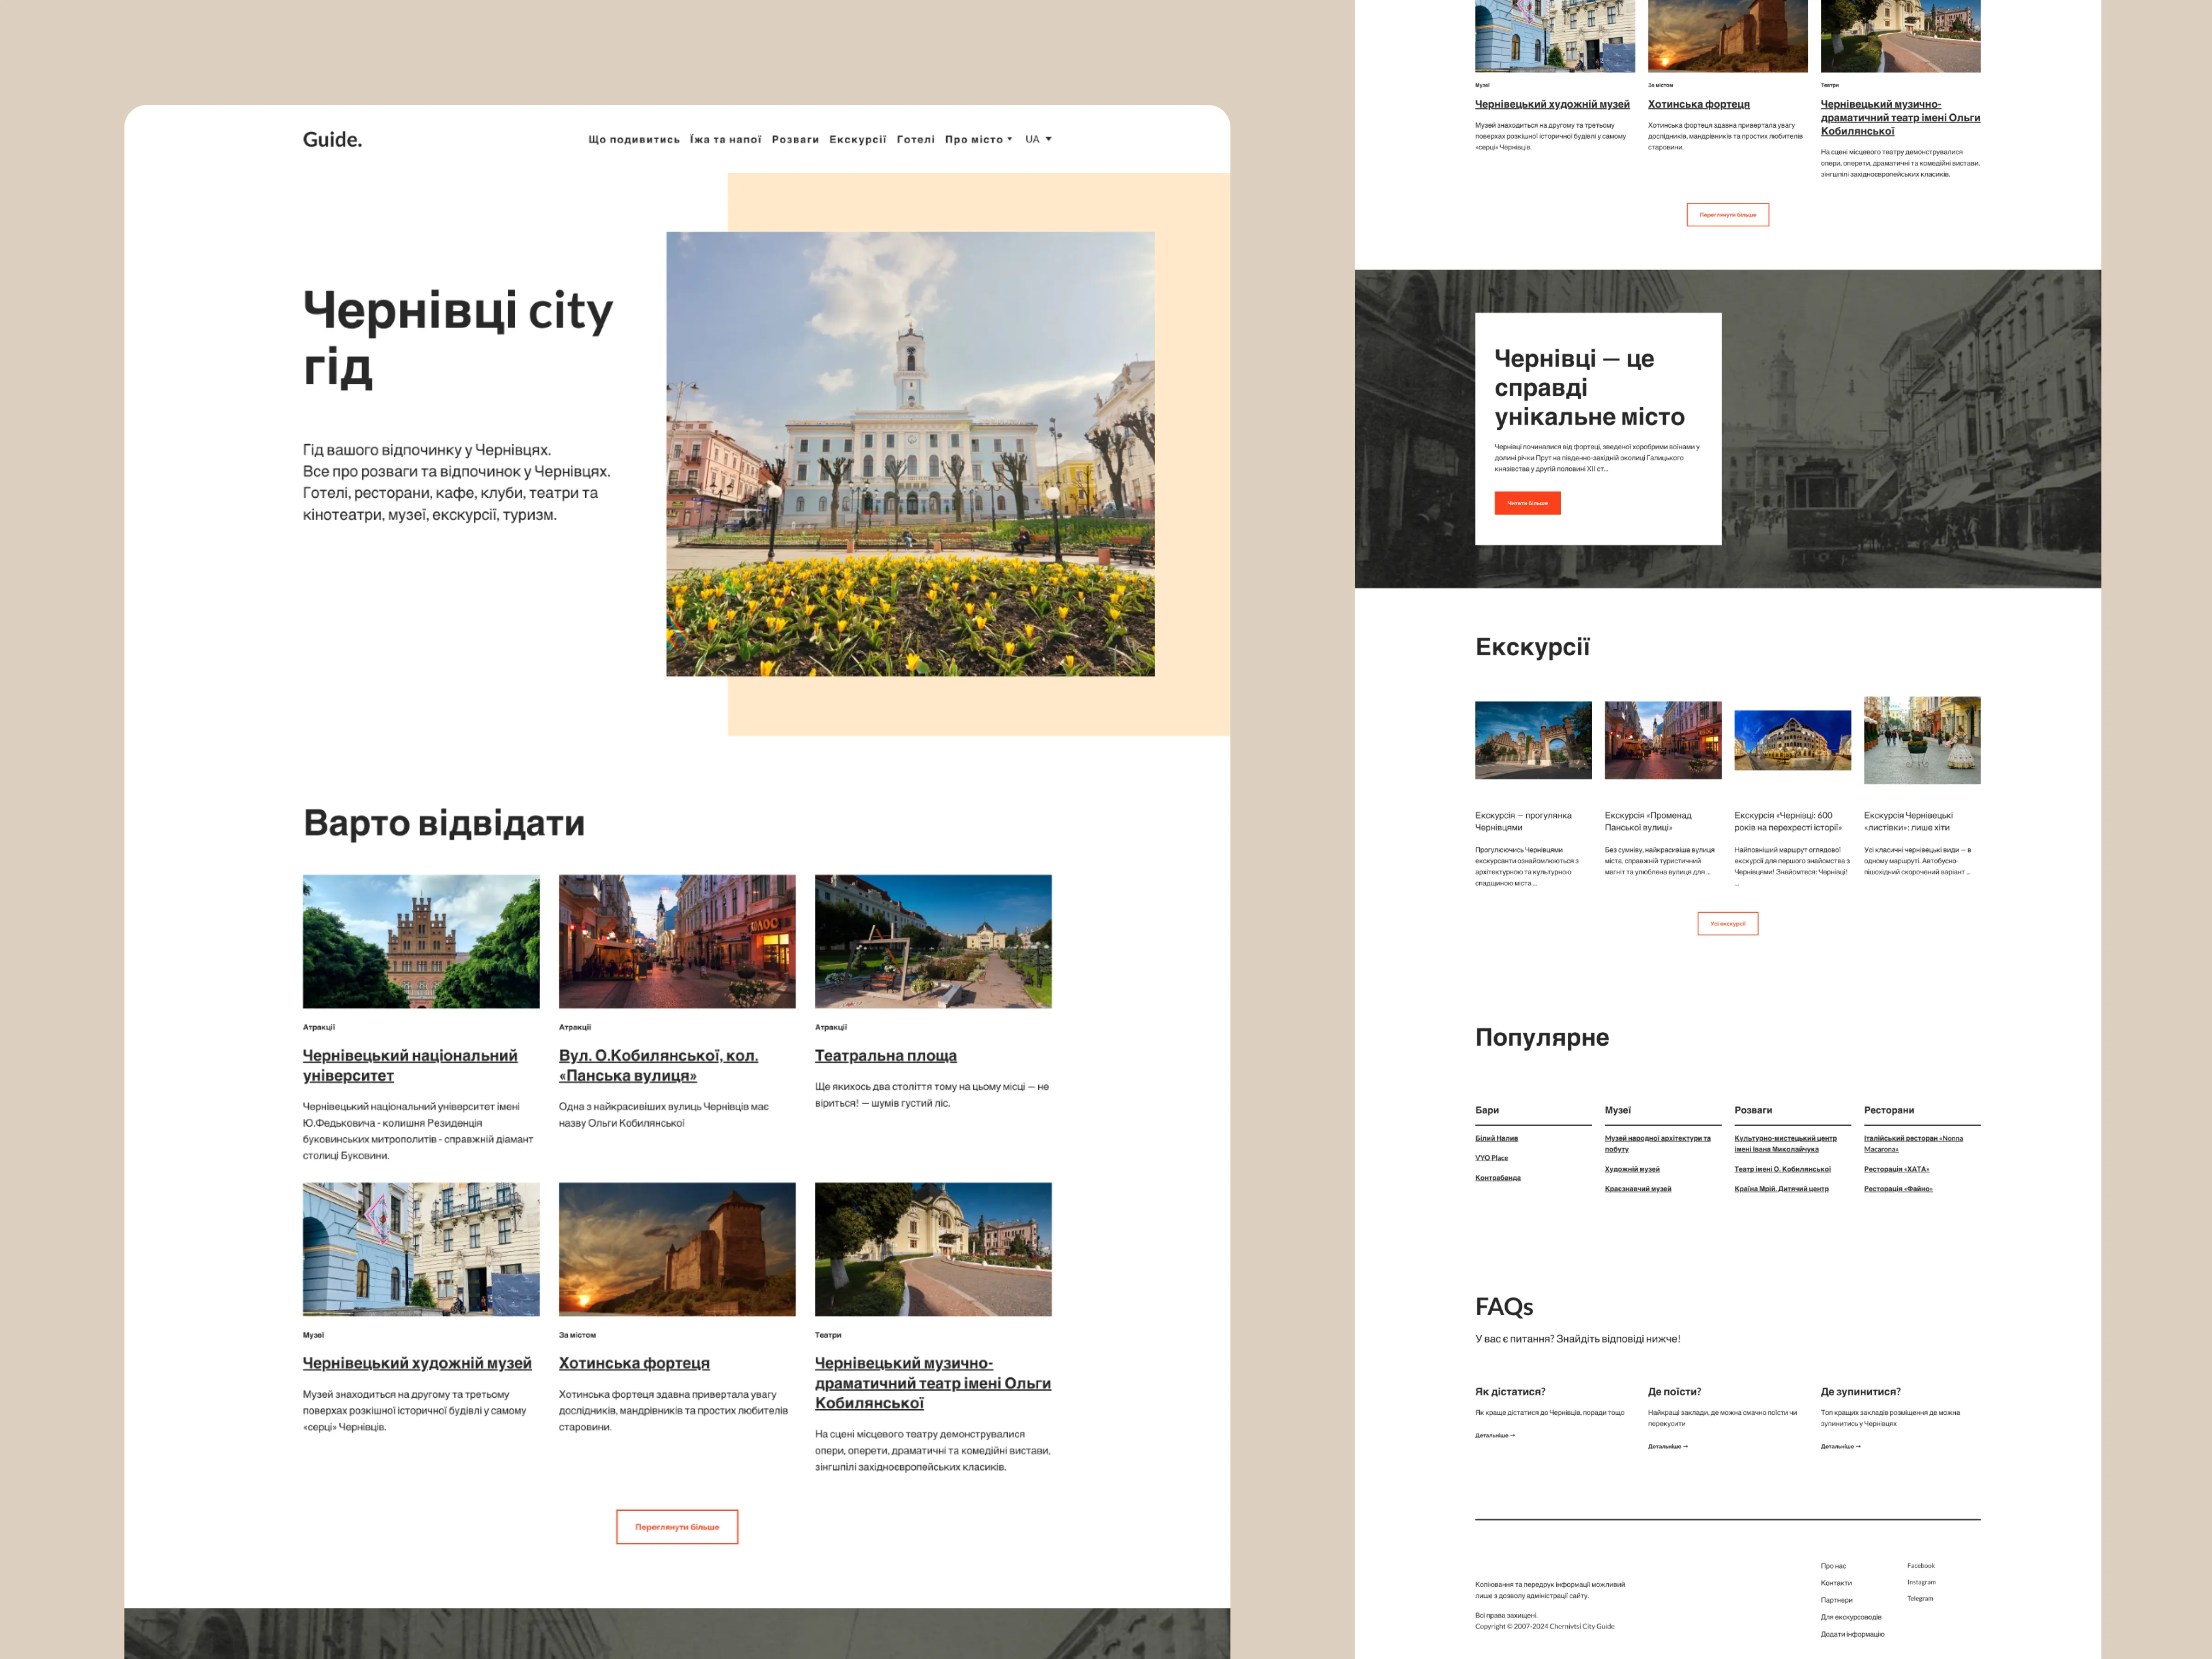Open the Ресторація «ХАТА» link
Screen dimensions: 2212x1659
tap(1896, 1169)
